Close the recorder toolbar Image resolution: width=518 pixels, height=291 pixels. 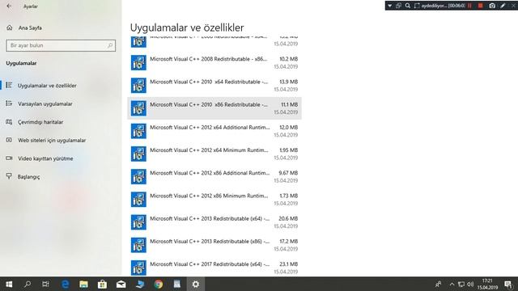[x=513, y=6]
